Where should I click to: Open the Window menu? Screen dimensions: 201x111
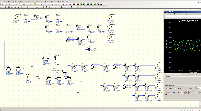(47, 2)
